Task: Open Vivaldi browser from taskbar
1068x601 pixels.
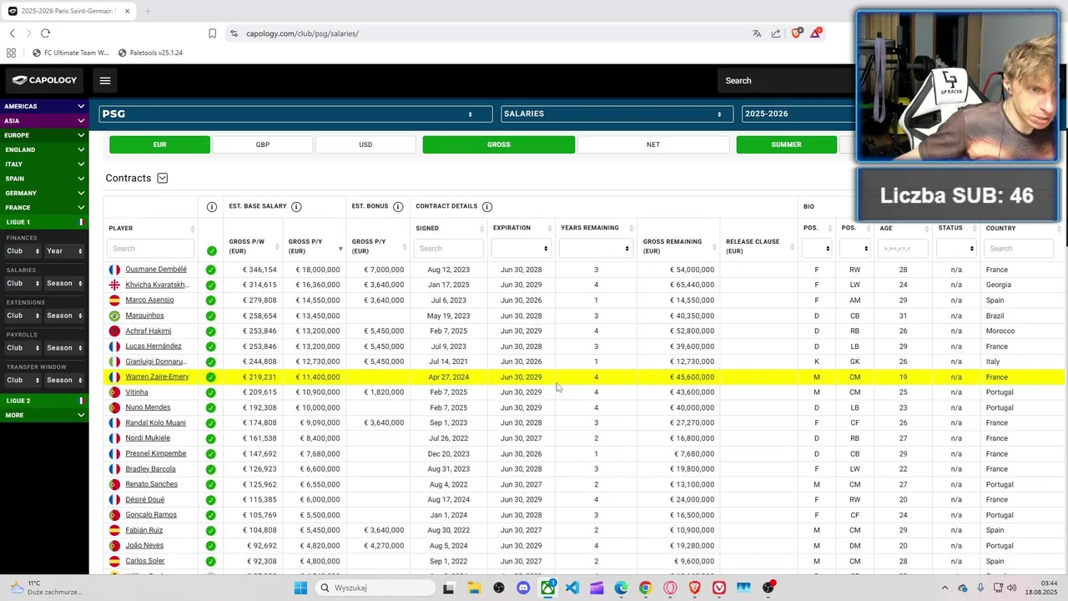Action: click(x=719, y=588)
